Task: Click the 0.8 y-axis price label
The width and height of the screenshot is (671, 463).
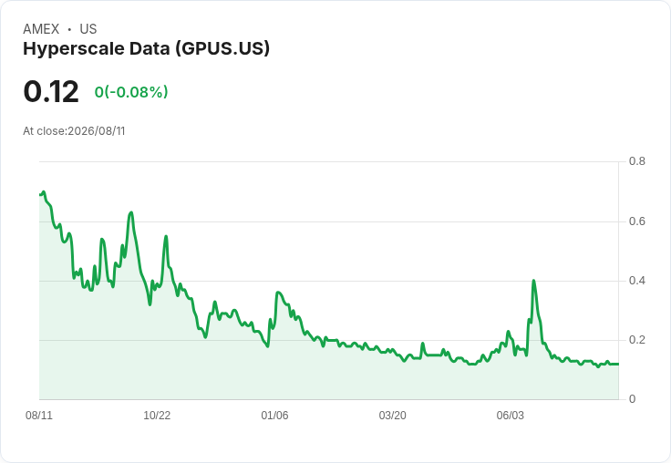Action: coord(636,161)
